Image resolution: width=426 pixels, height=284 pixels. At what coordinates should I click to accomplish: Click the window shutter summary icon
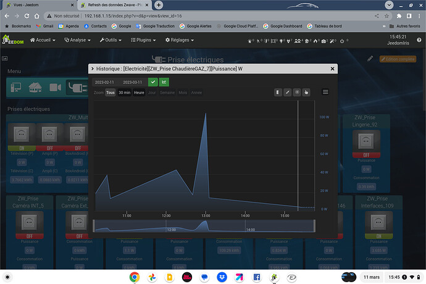pos(273,41)
